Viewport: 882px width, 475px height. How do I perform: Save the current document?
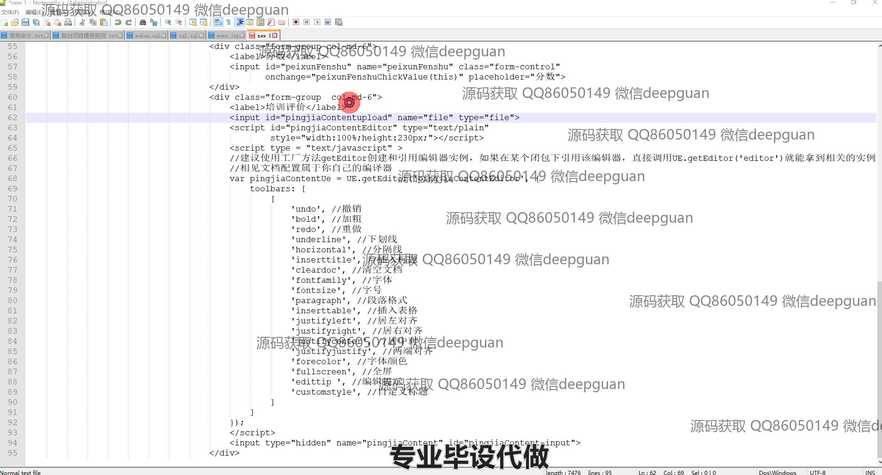click(25, 22)
